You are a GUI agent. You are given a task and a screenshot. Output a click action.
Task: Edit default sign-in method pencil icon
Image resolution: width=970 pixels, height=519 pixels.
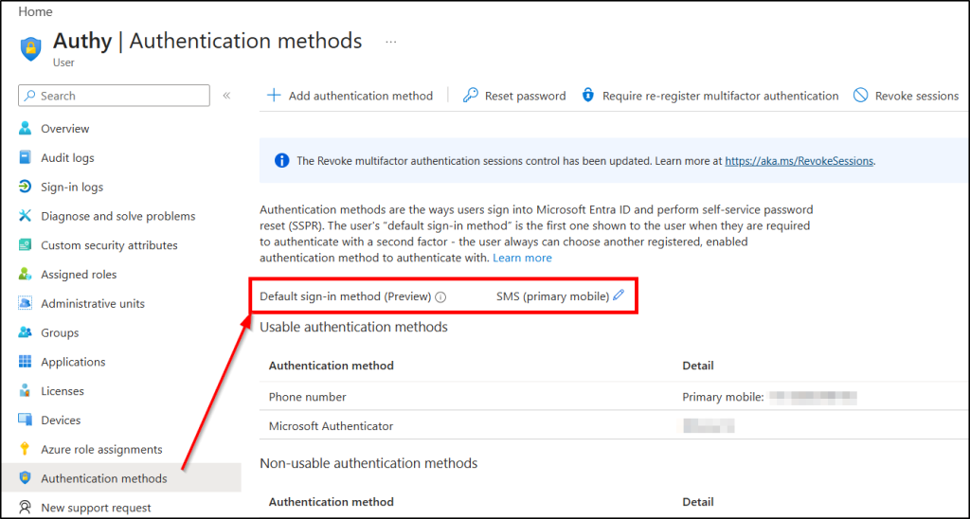(x=619, y=295)
